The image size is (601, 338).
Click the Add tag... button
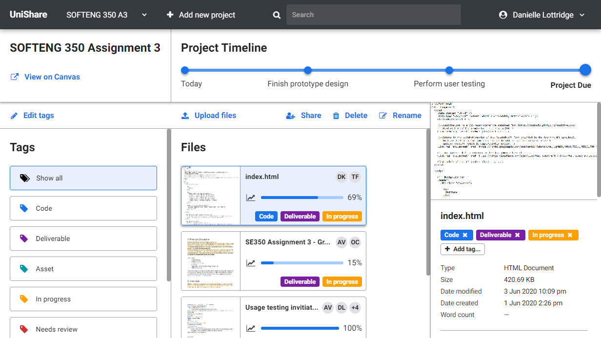pyautogui.click(x=462, y=249)
